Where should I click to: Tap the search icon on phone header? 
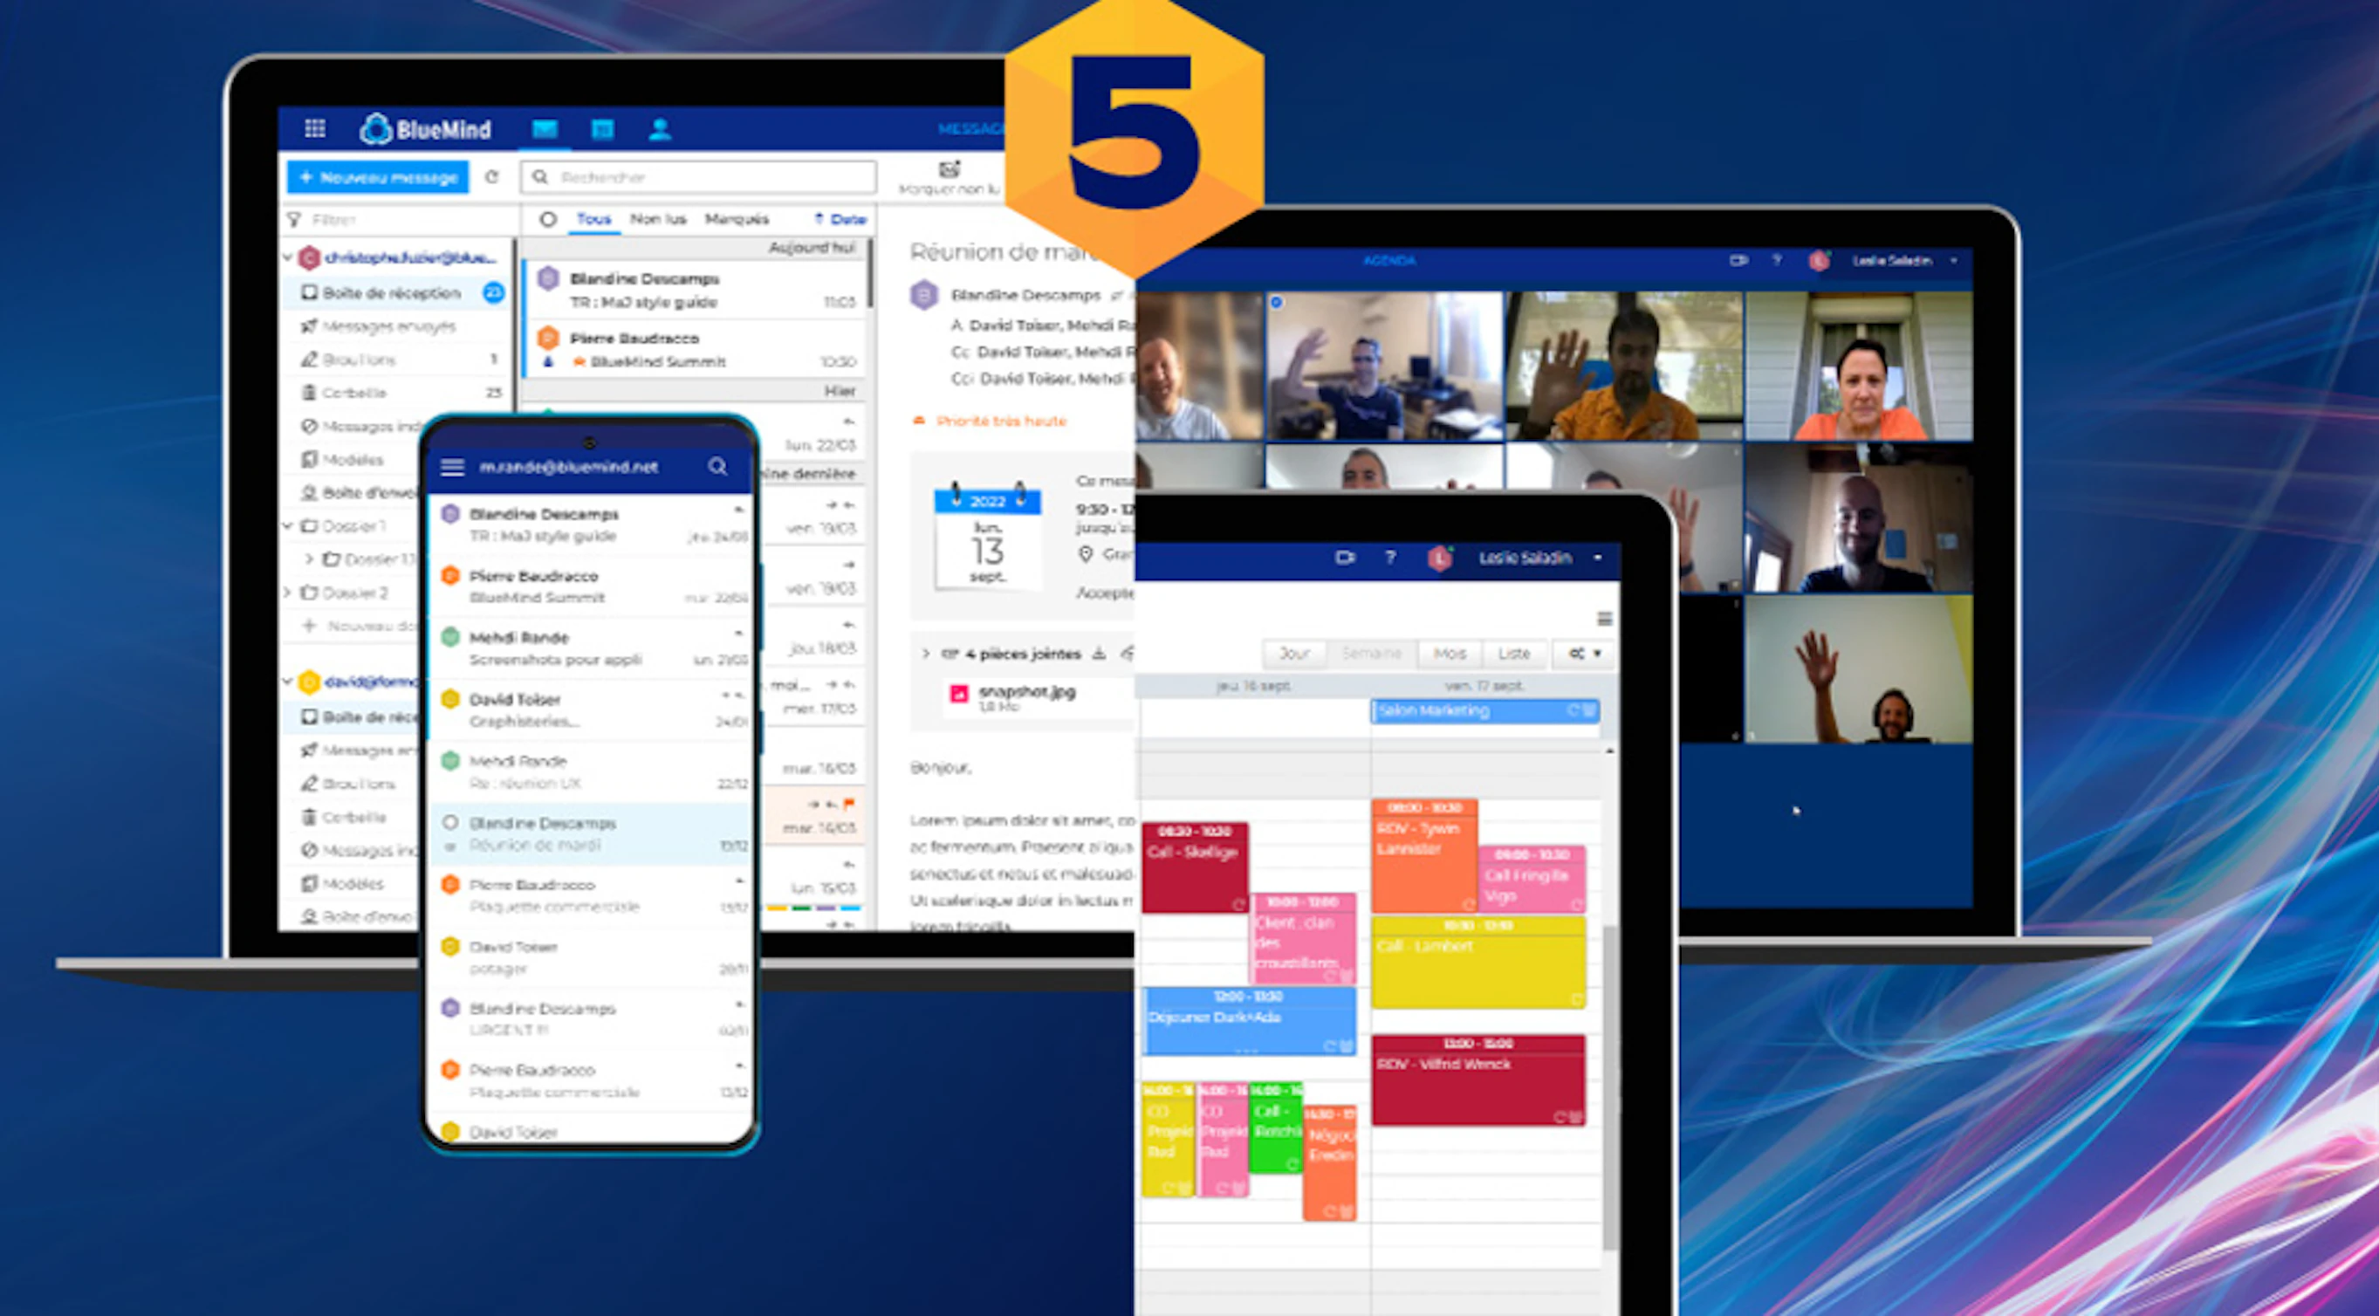[x=717, y=466]
